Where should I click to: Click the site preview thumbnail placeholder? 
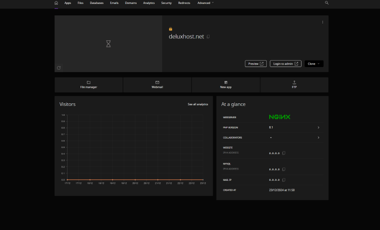coord(108,44)
